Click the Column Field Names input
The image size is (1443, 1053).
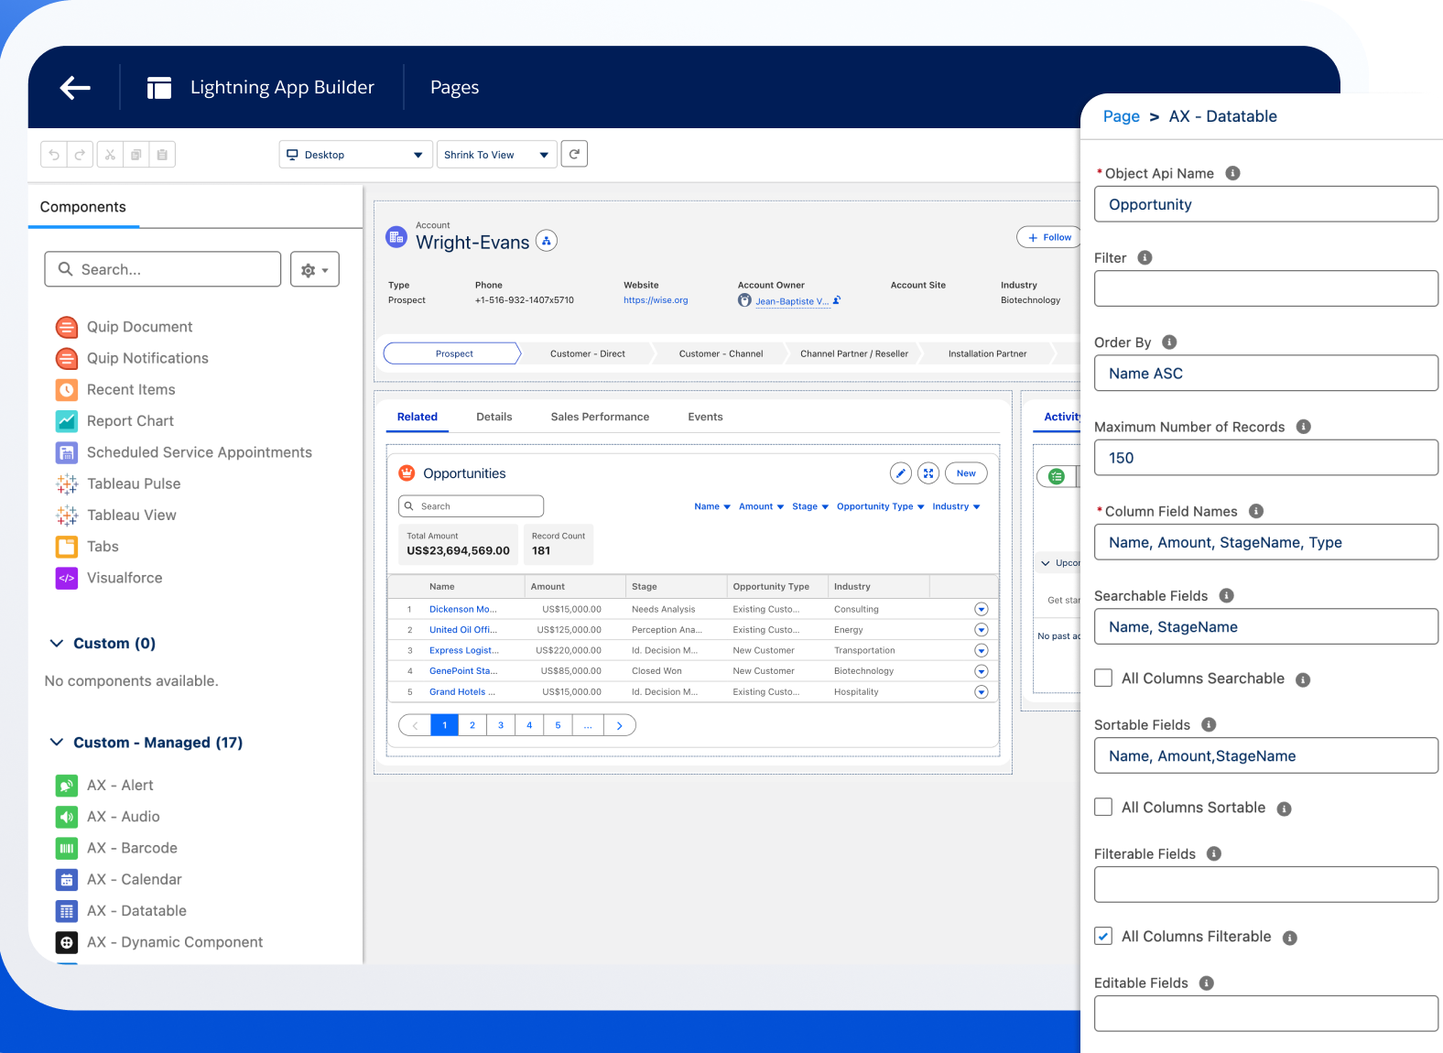point(1266,542)
